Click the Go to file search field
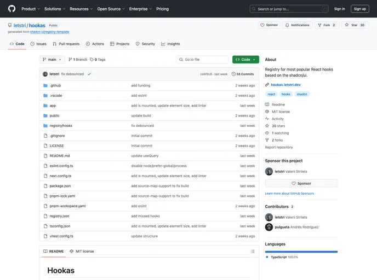The image size is (377, 280). (202, 60)
